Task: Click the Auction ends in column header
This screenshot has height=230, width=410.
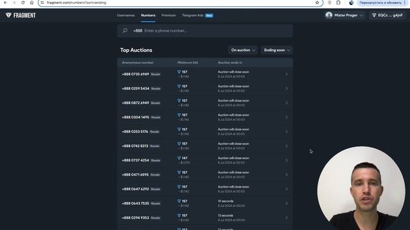Action: (x=230, y=63)
